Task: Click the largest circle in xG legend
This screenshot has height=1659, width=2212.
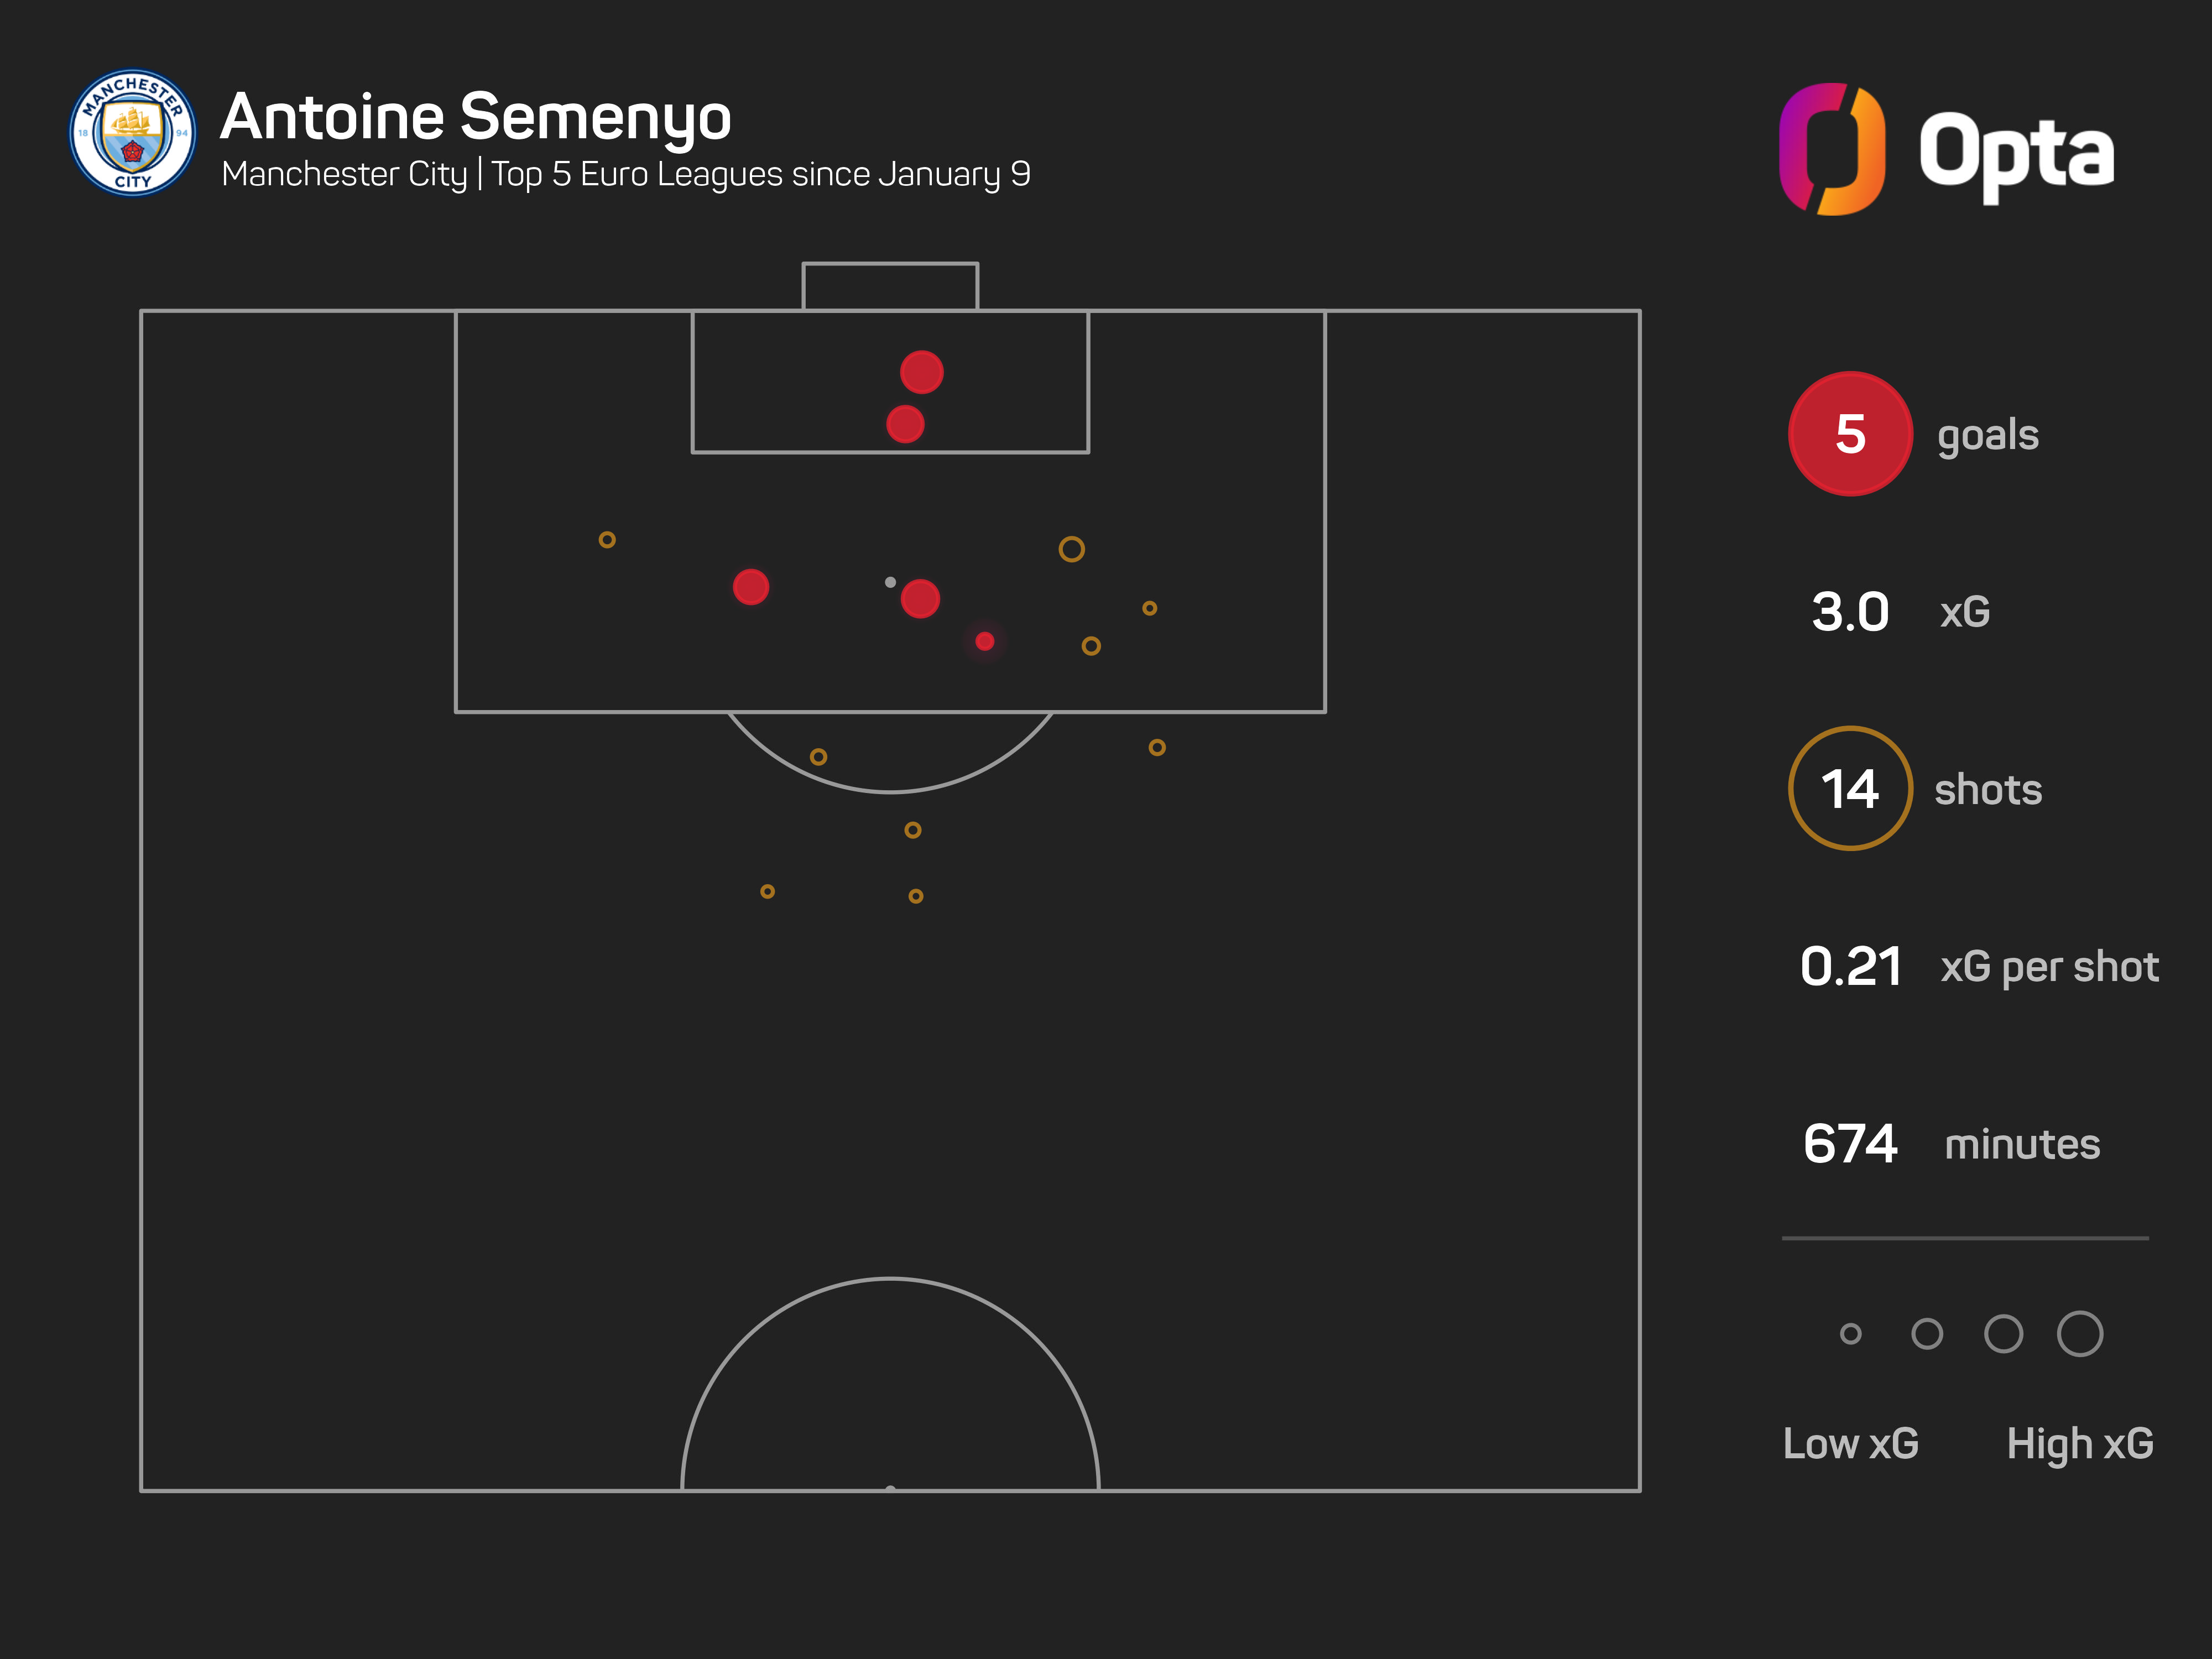Action: pyautogui.click(x=2080, y=1334)
